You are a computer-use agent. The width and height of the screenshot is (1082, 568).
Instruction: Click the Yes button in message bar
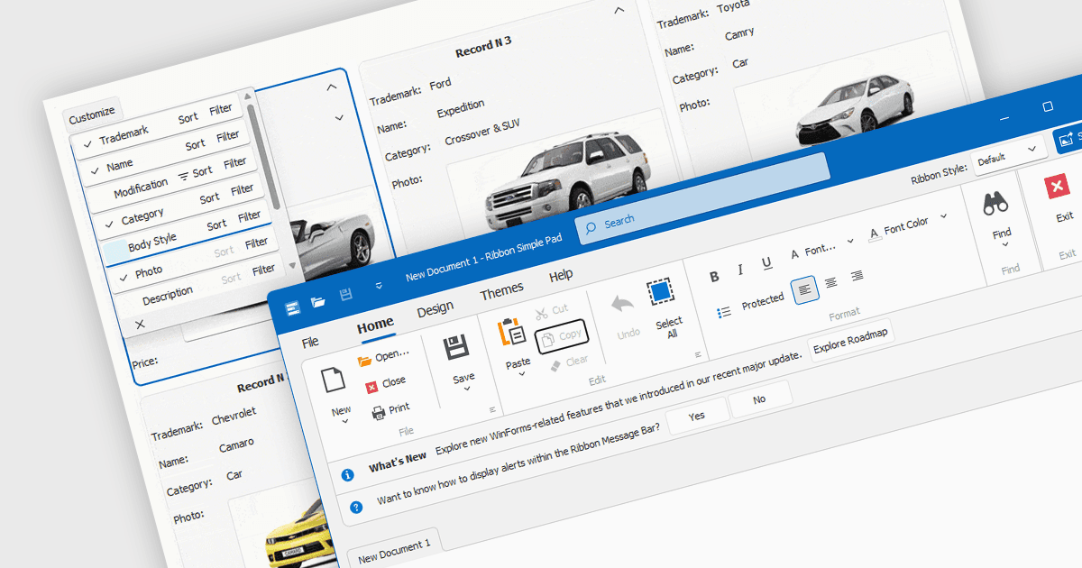696,416
